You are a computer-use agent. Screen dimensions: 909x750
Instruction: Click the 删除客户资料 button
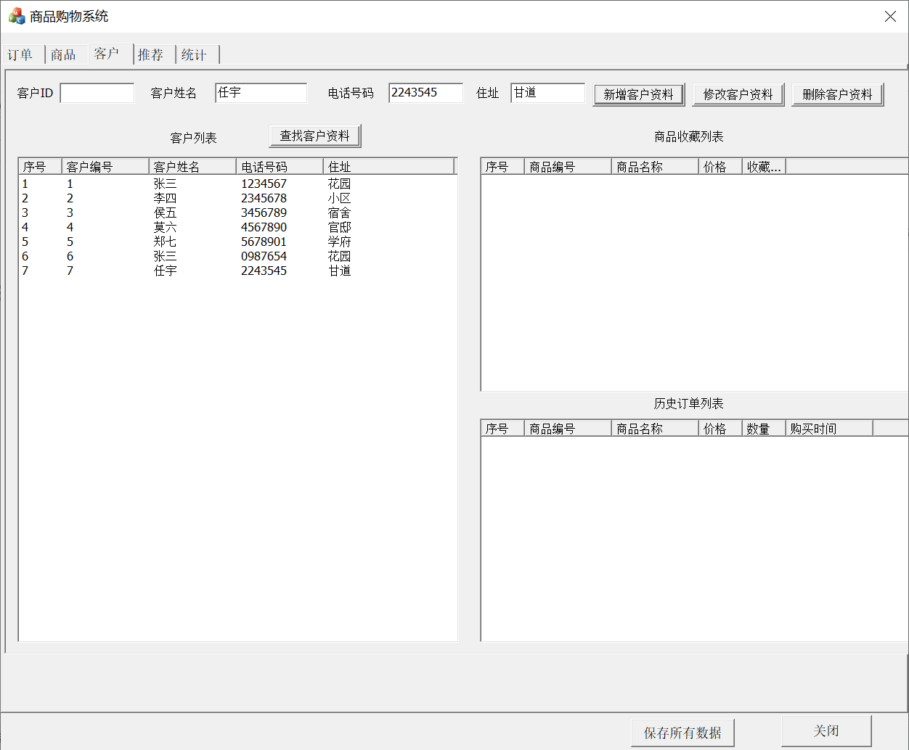tap(837, 94)
